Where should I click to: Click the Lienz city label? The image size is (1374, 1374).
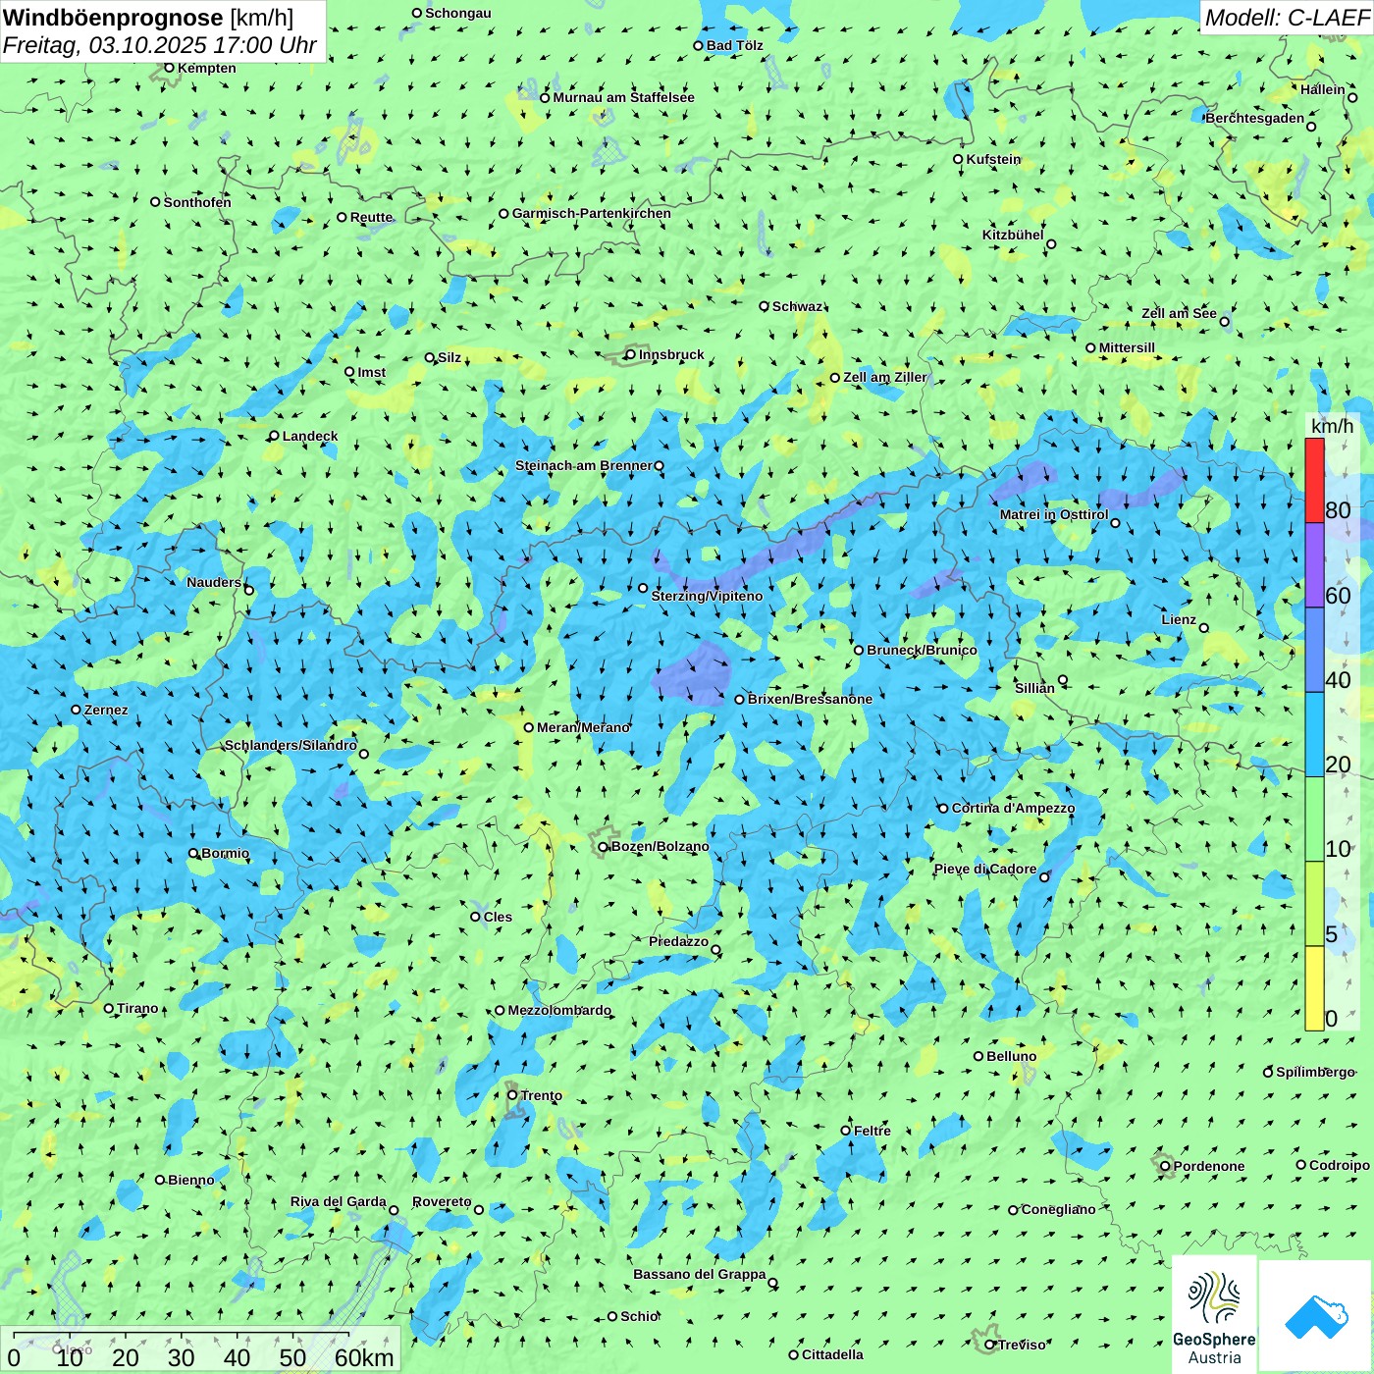pos(1179,619)
